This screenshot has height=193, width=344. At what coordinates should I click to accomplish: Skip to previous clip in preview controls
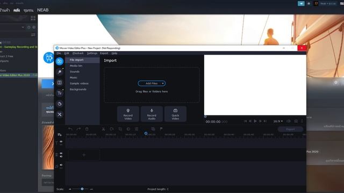point(245,121)
